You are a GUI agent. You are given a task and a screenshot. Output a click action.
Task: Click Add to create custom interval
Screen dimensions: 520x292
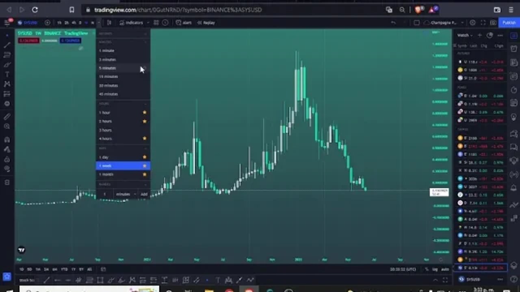pyautogui.click(x=144, y=194)
